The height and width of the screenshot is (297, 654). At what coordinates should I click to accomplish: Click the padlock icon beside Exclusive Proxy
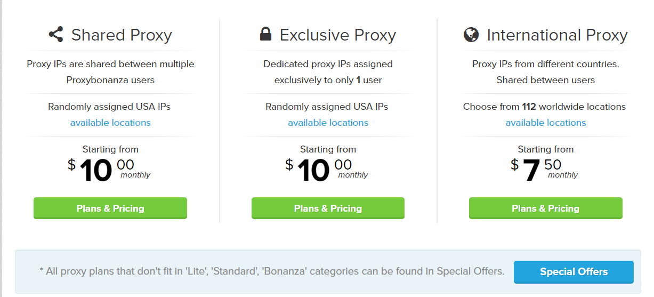point(265,35)
